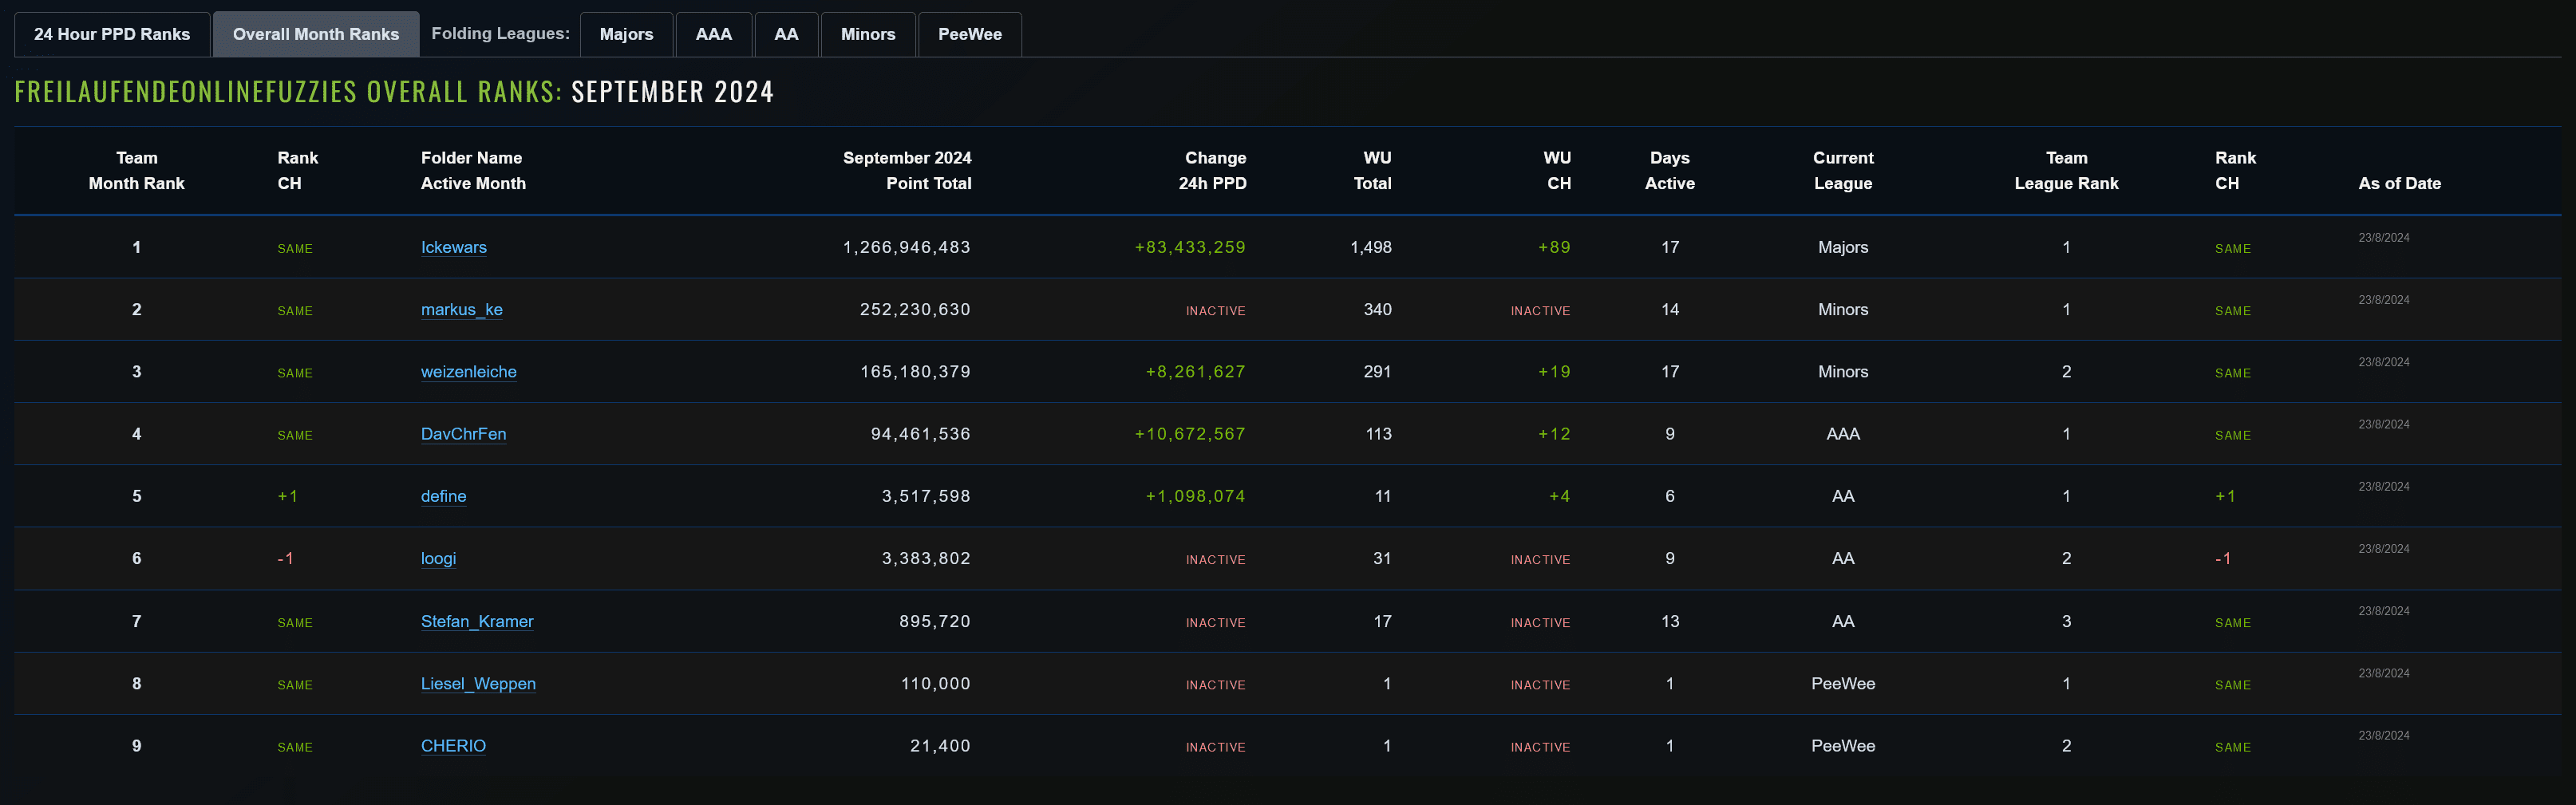
Task: Click the +83,433,259 PPD change value
Action: 1190,247
